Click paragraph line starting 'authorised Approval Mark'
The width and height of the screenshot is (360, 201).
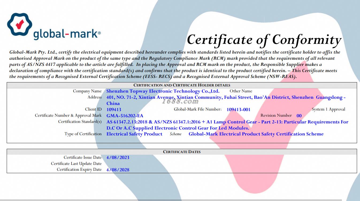pyautogui.click(x=172, y=58)
